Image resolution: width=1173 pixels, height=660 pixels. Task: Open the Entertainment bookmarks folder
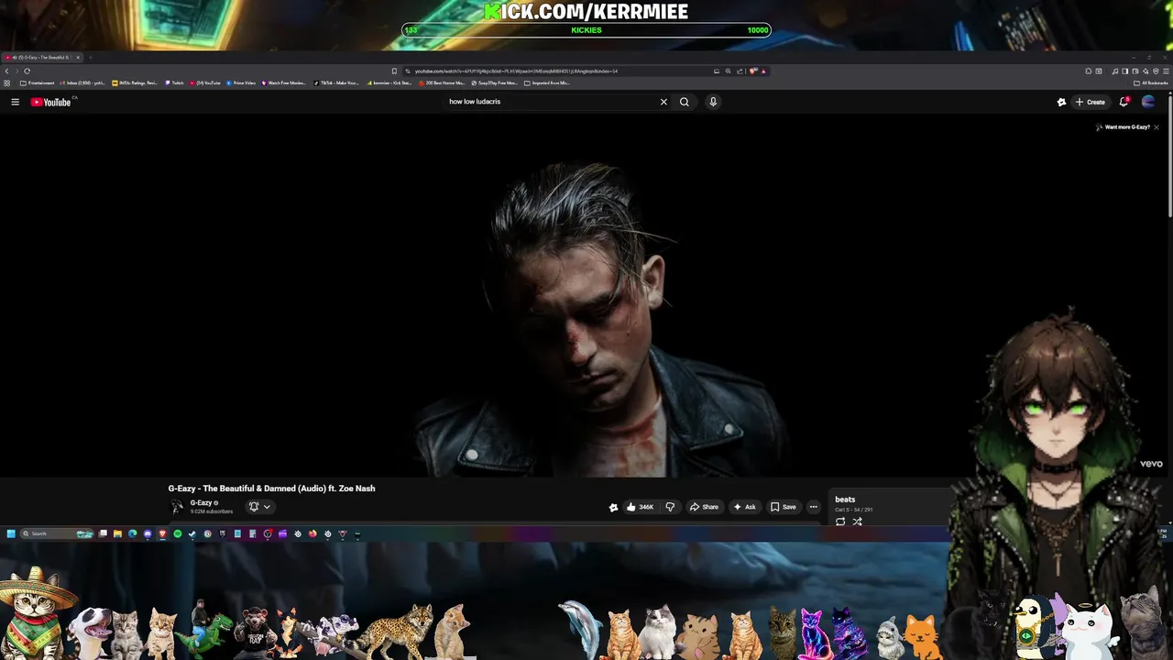tap(38, 82)
